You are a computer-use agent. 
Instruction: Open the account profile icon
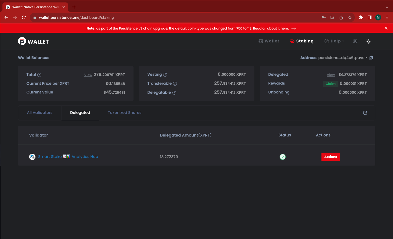[355, 41]
